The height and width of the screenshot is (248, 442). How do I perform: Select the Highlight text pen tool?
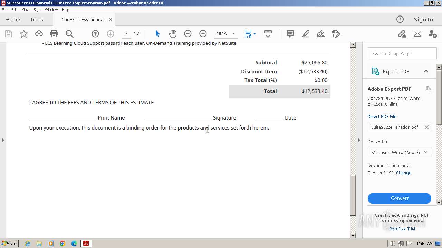[306, 34]
